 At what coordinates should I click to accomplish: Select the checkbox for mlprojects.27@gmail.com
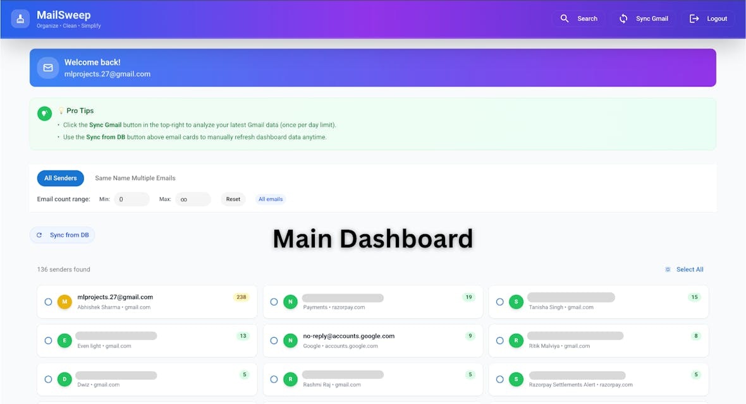coord(48,302)
